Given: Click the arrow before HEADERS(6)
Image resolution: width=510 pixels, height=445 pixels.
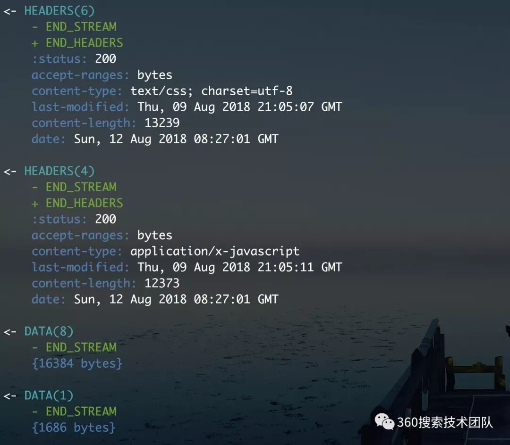Looking at the screenshot, I should (10, 11).
